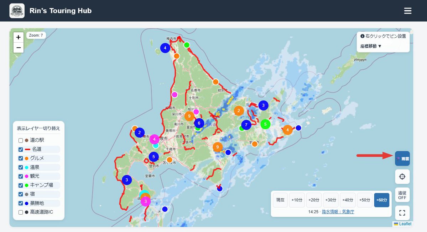Click the orange cluster marker labeled 4
Viewport: 427px width, 232px height.
(x=287, y=130)
